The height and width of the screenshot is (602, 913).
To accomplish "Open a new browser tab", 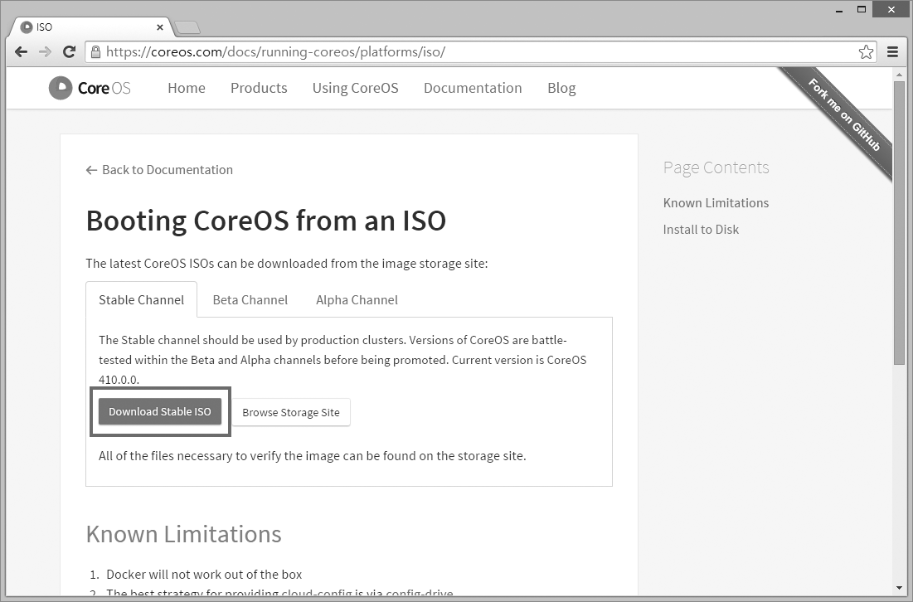I will [187, 27].
